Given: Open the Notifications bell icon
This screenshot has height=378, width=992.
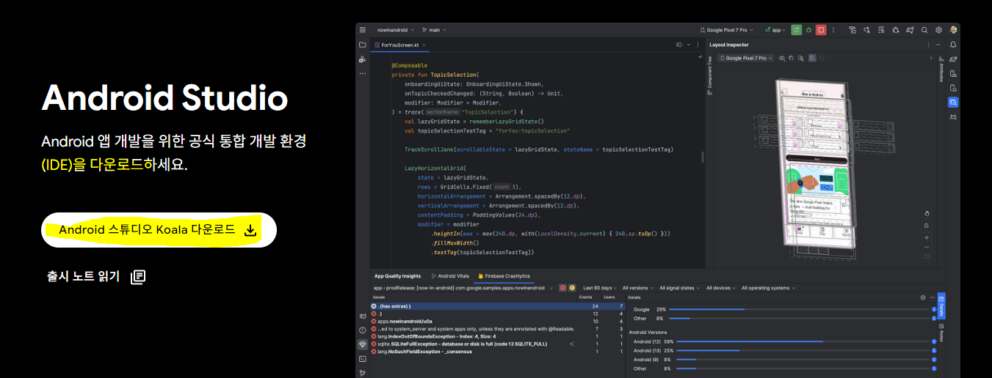Looking at the screenshot, I should click(x=953, y=45).
